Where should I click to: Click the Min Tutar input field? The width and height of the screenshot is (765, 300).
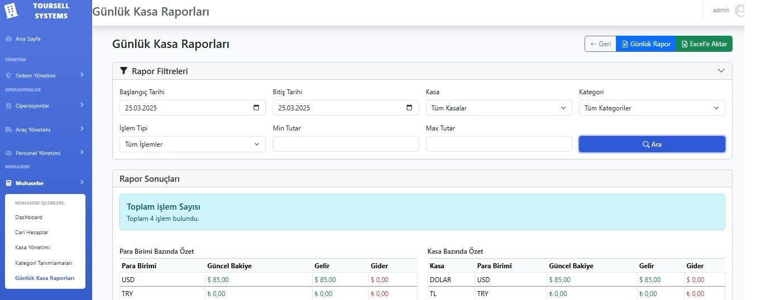point(346,144)
